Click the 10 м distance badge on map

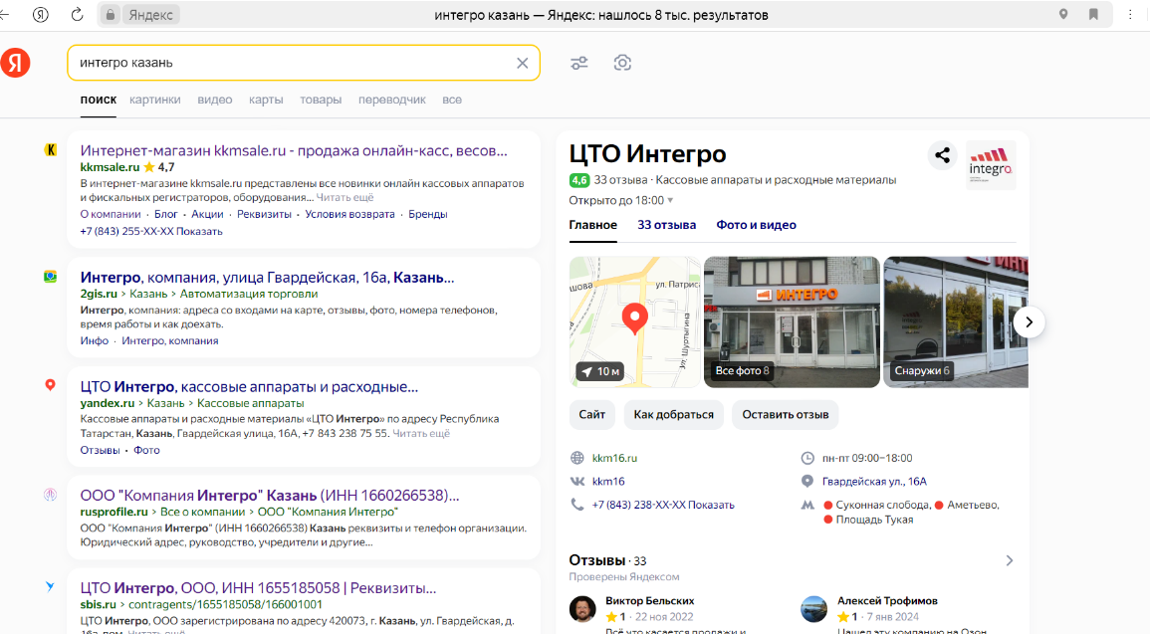point(600,371)
